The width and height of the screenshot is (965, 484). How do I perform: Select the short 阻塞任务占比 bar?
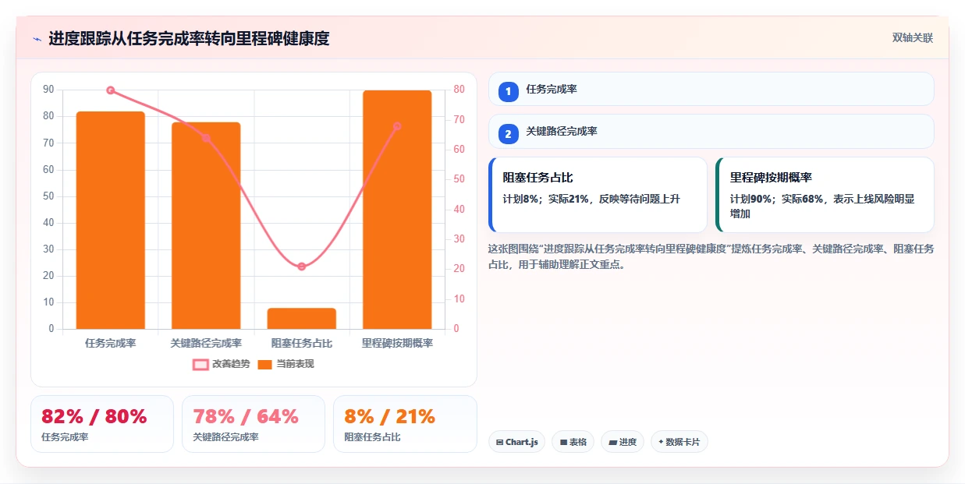302,318
